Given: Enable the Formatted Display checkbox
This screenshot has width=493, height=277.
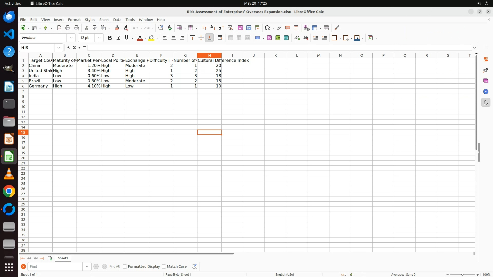Looking at the screenshot, I should (x=125, y=266).
